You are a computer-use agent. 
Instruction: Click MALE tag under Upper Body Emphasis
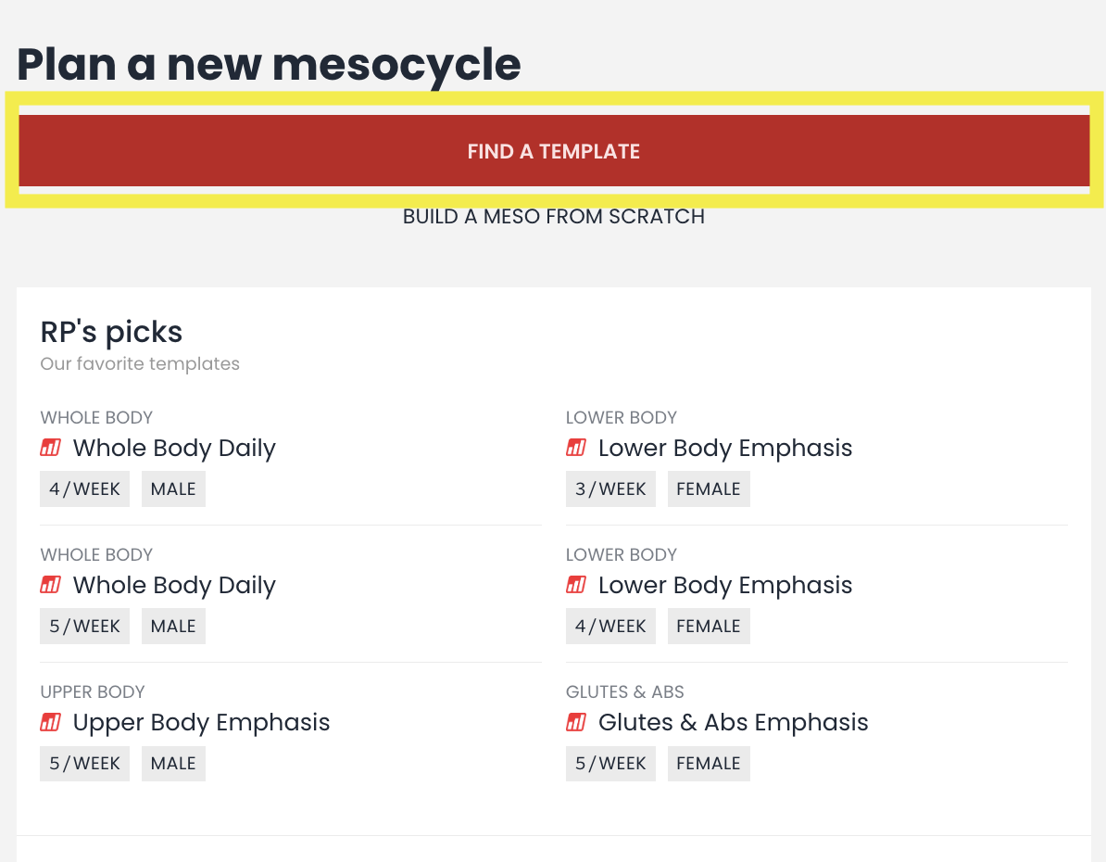pos(173,764)
